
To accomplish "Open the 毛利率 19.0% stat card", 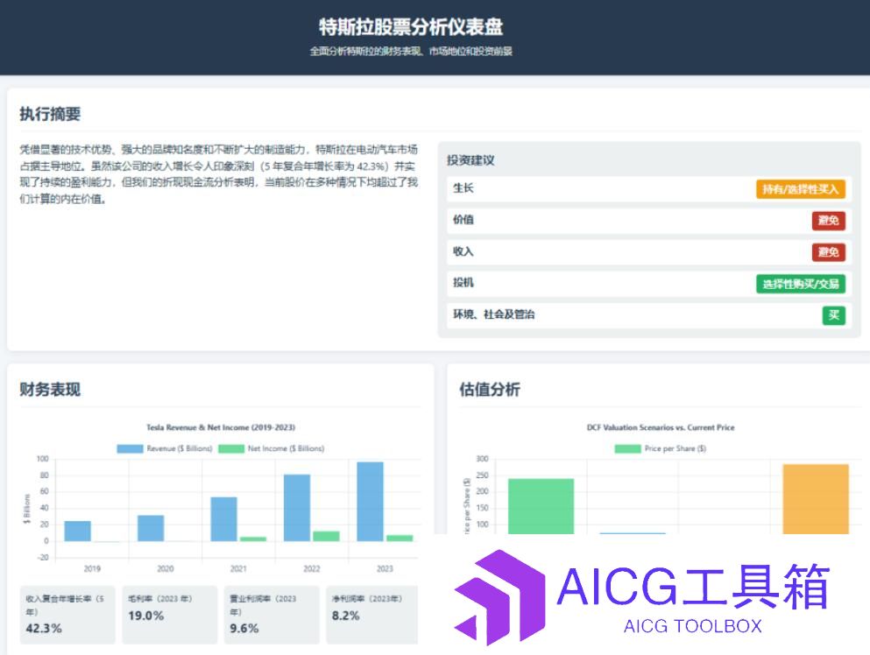I will (x=170, y=615).
